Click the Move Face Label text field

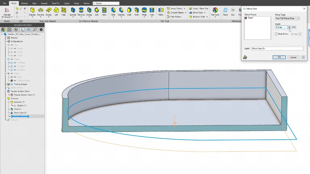277,49
